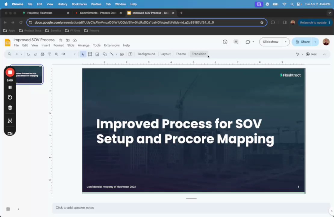
Task: Click the video call camera icon
Action: [248, 42]
